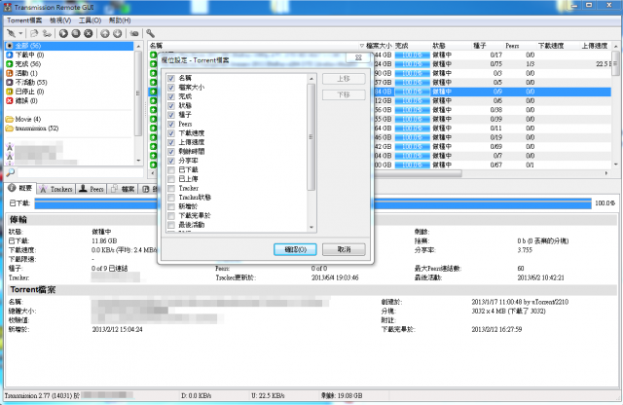Uncheck the 檔案大小 column checkbox
The height and width of the screenshot is (405, 623).
[x=171, y=88]
